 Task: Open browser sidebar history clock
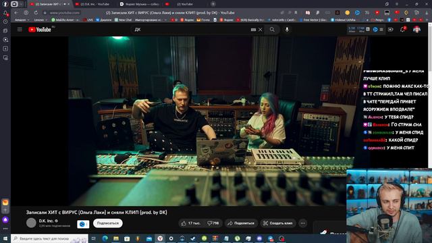click(x=5, y=22)
